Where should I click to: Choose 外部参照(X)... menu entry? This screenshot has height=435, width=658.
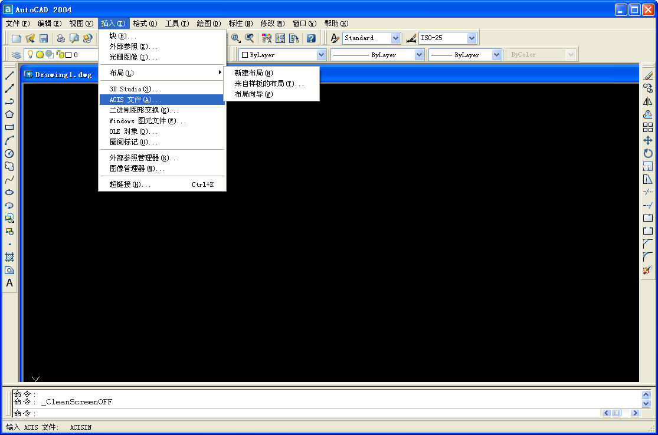tap(162, 47)
